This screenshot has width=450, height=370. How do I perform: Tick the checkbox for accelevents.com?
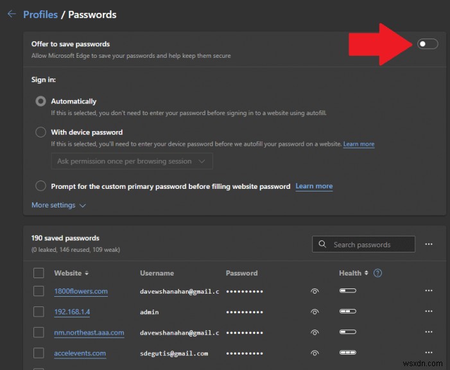tap(39, 353)
